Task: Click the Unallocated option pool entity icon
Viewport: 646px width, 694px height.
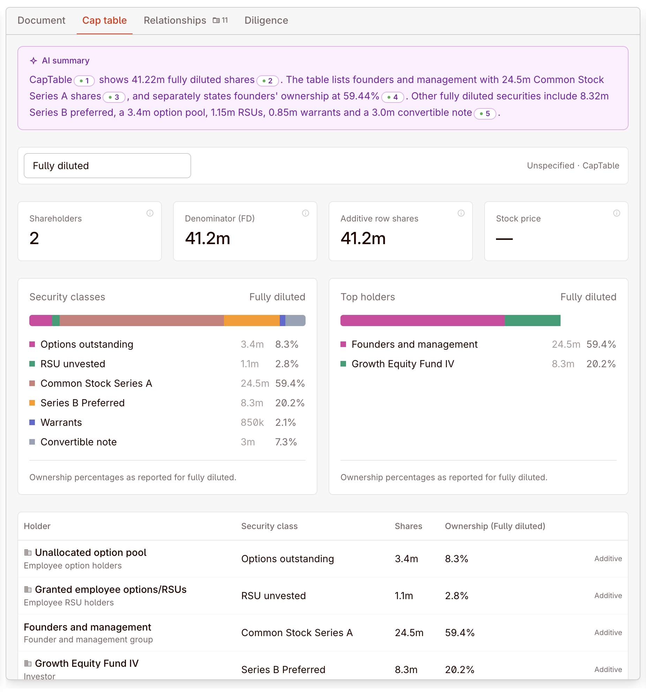Action: pyautogui.click(x=28, y=552)
